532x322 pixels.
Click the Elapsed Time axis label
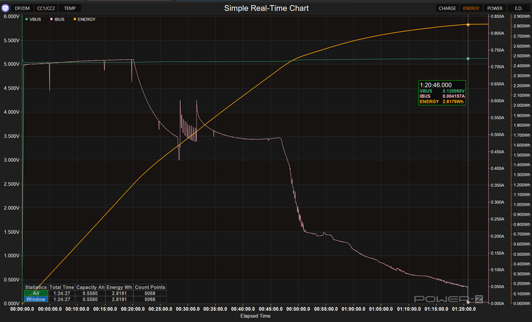[255, 316]
